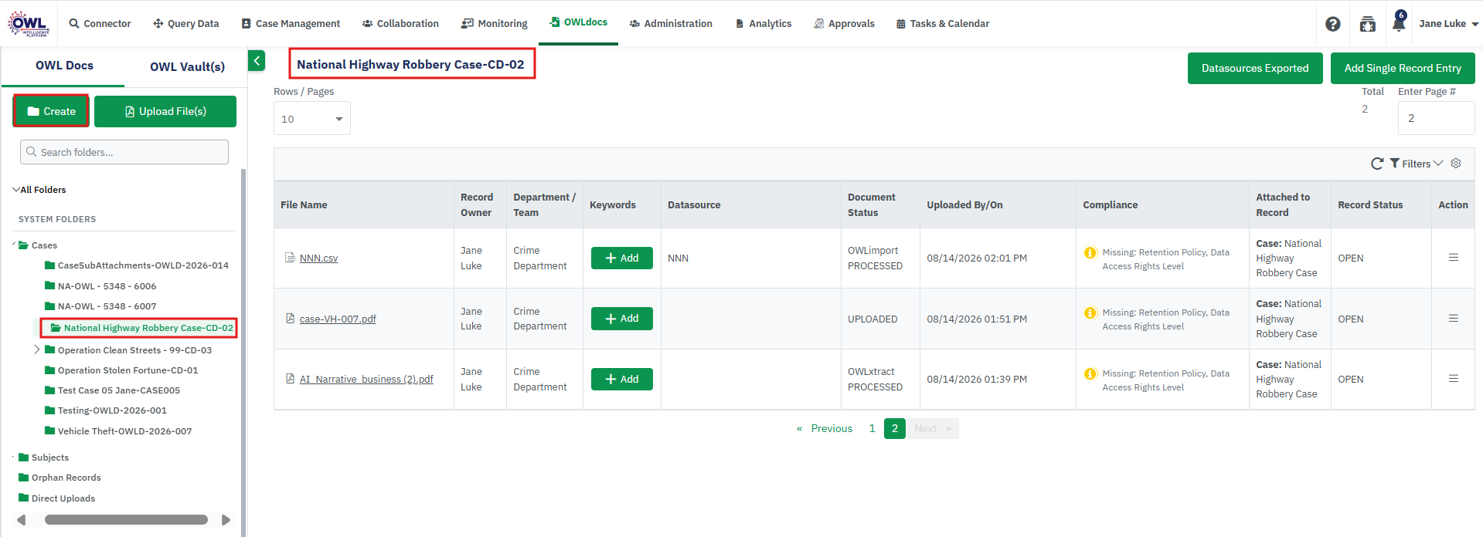Open the NNN.csv file link
The height and width of the screenshot is (537, 1483).
(x=318, y=258)
